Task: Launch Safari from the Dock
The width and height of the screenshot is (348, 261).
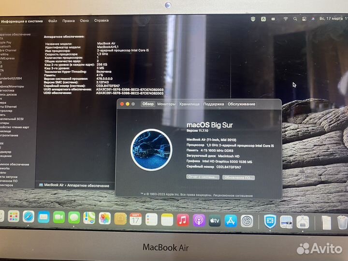Action: (29, 217)
